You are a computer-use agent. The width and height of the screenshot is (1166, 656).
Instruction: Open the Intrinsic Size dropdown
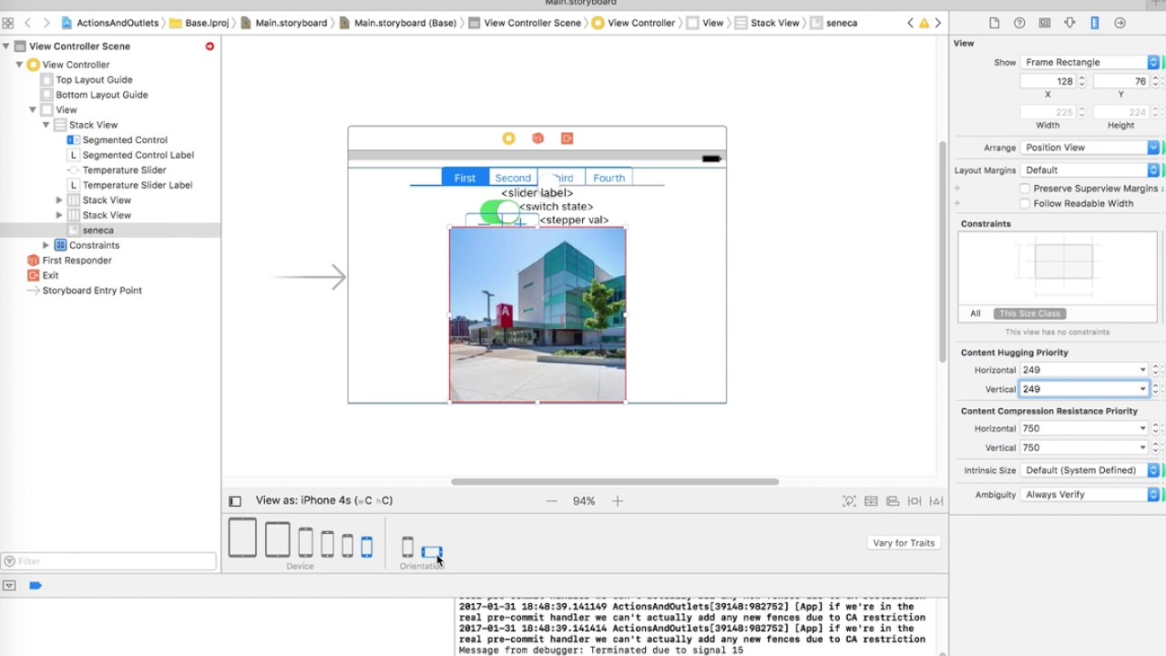click(1089, 470)
